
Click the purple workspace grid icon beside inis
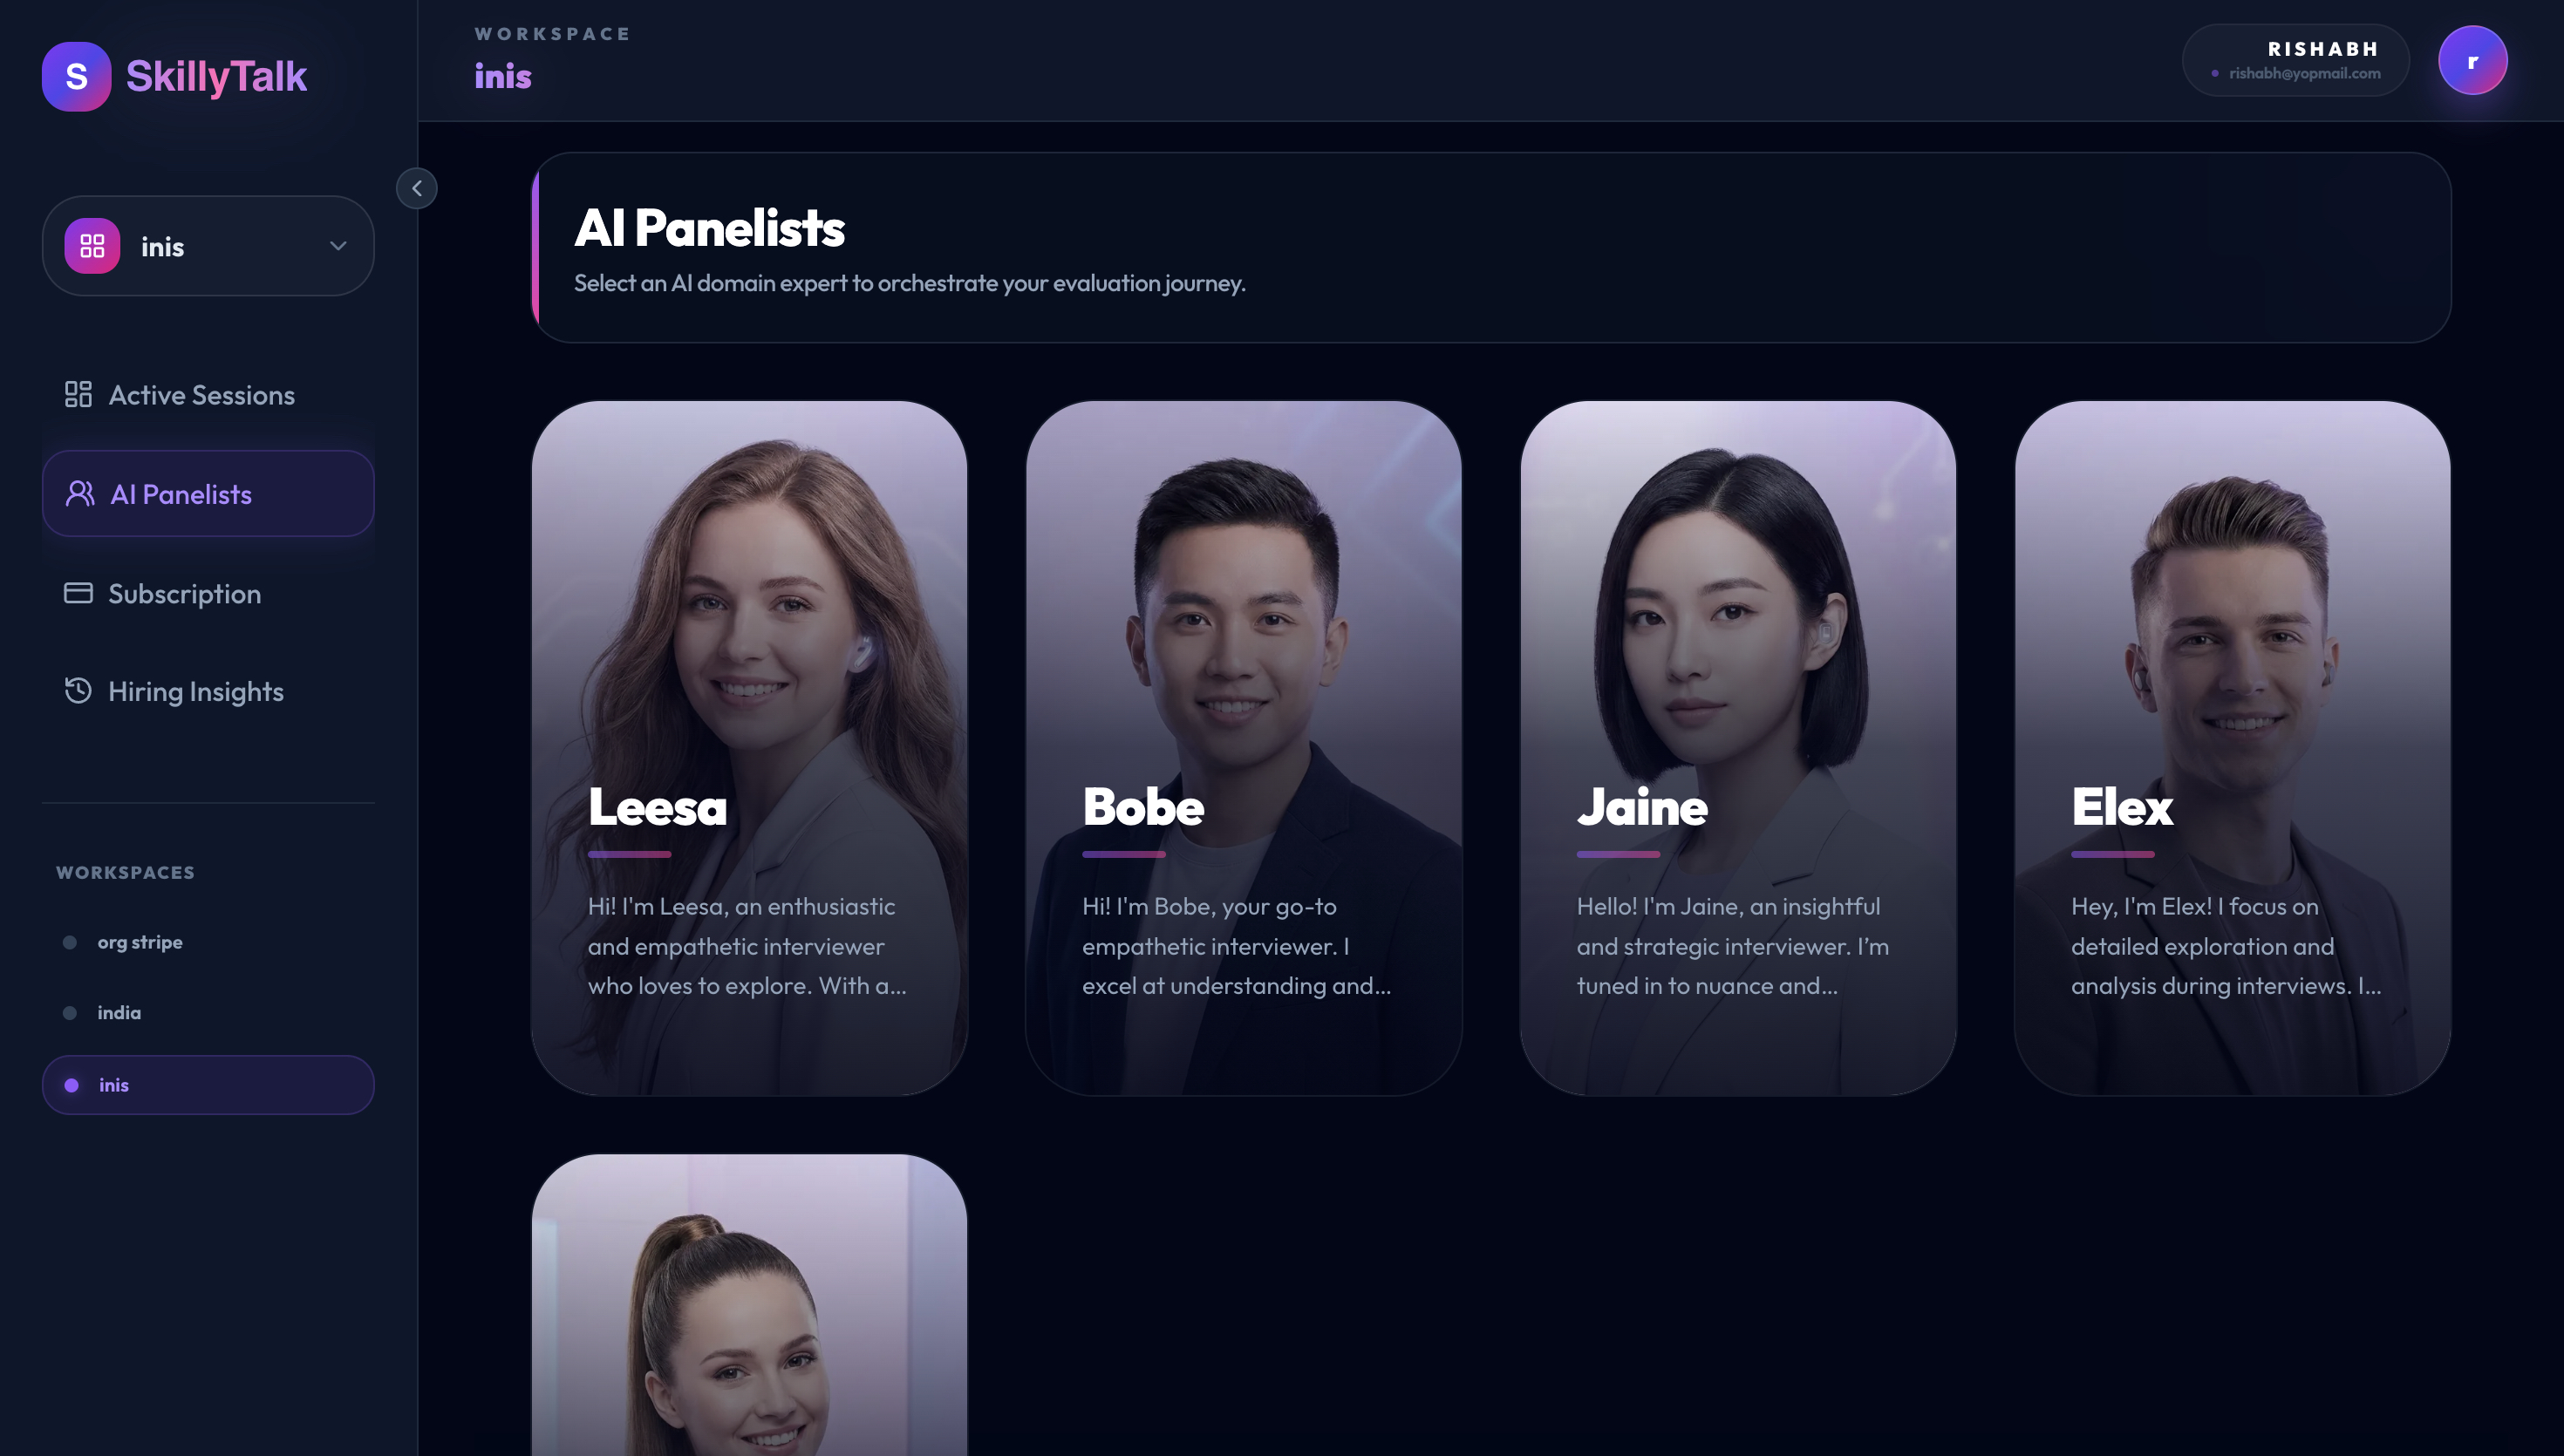coord(92,246)
